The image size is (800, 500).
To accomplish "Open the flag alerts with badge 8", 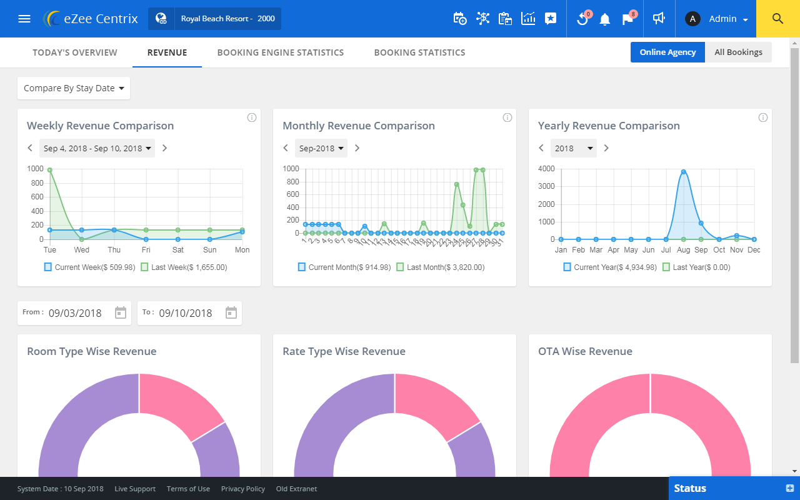I will tap(628, 19).
